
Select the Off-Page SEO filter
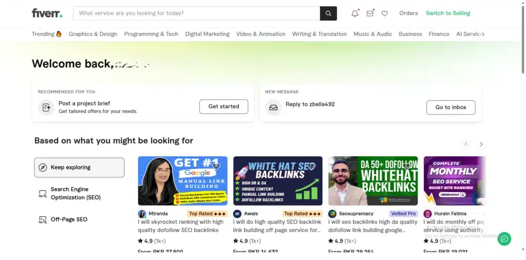point(79,220)
